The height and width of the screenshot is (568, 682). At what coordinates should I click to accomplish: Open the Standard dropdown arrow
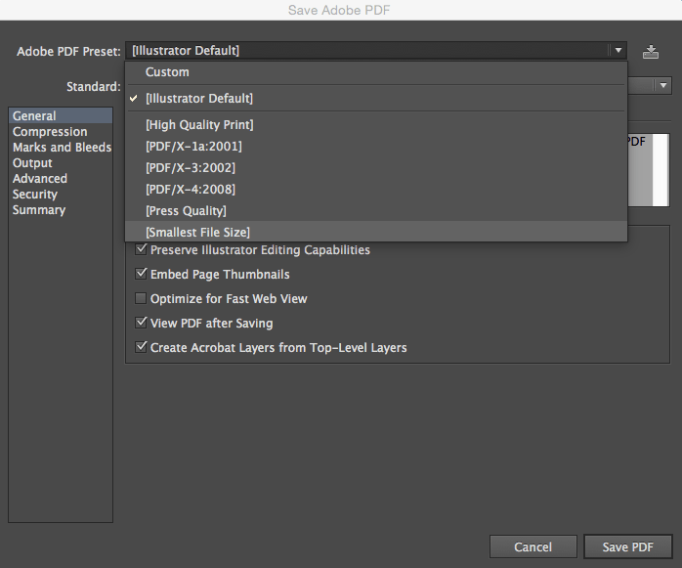tap(662, 85)
